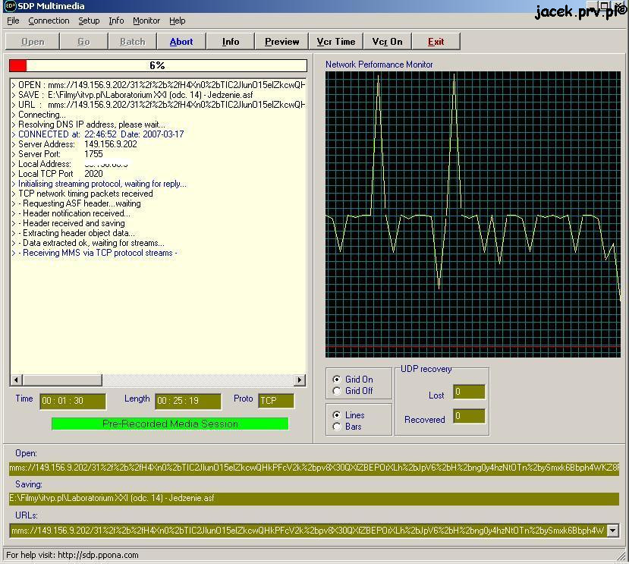The height and width of the screenshot is (564, 629).
Task: Open the Connection menu
Action: click(x=49, y=20)
